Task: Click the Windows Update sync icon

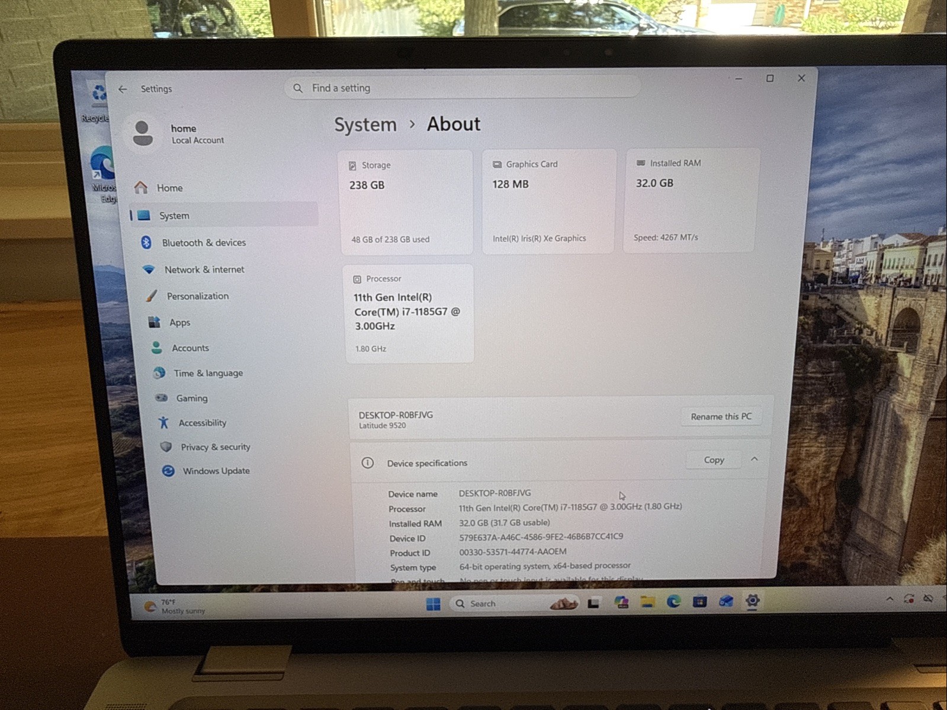Action: (x=168, y=471)
